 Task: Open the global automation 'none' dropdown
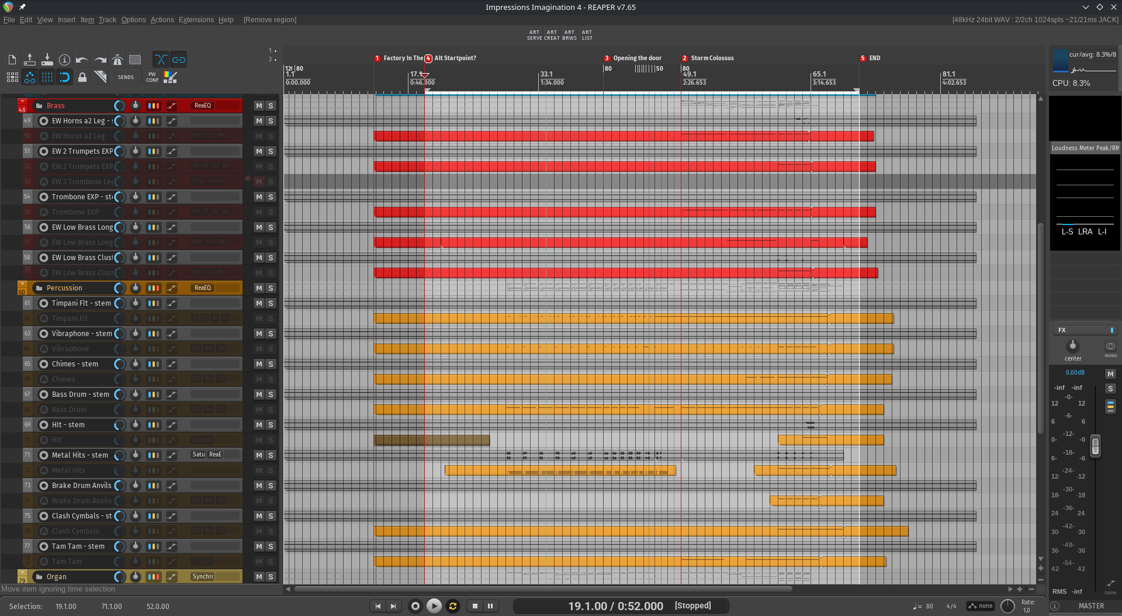pos(981,606)
